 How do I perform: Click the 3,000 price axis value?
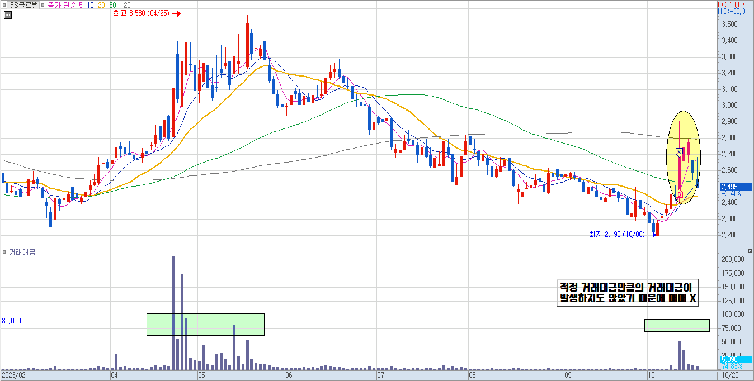point(729,106)
